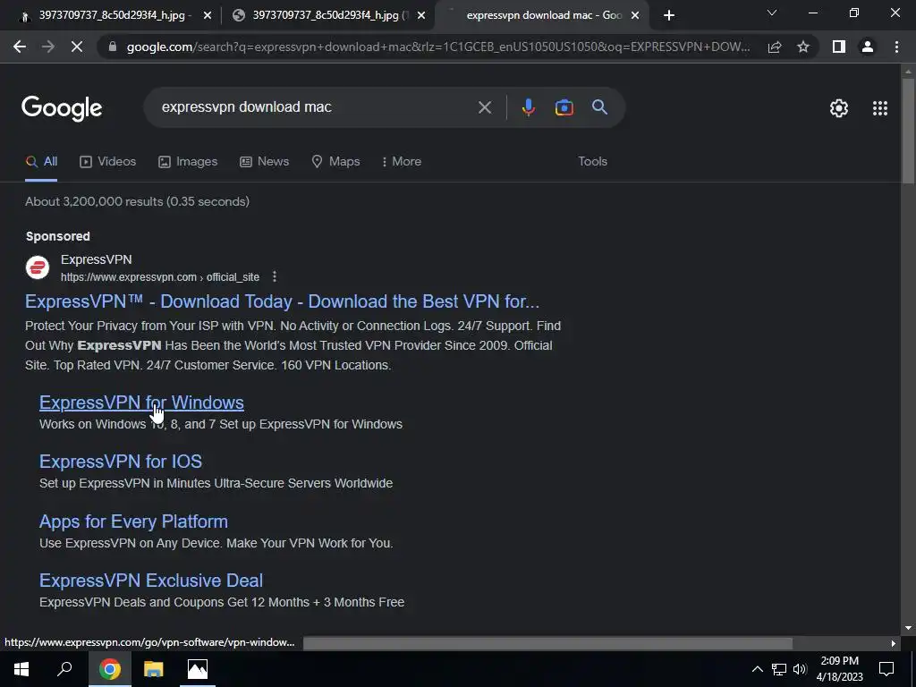Switch to the second 3973709737 jpg tab
This screenshot has height=687, width=916.
coord(327,16)
